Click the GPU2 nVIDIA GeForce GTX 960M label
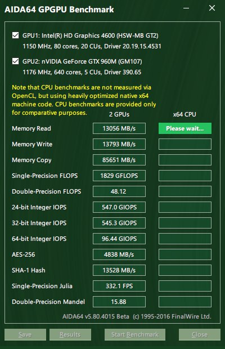225x349 pixels. click(82, 61)
